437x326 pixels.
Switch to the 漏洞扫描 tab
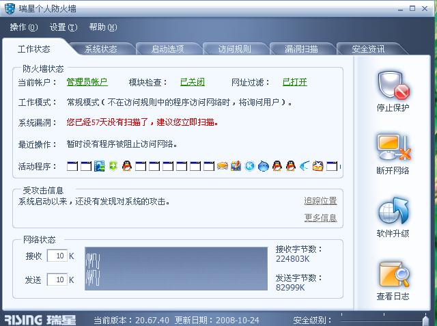coord(302,49)
